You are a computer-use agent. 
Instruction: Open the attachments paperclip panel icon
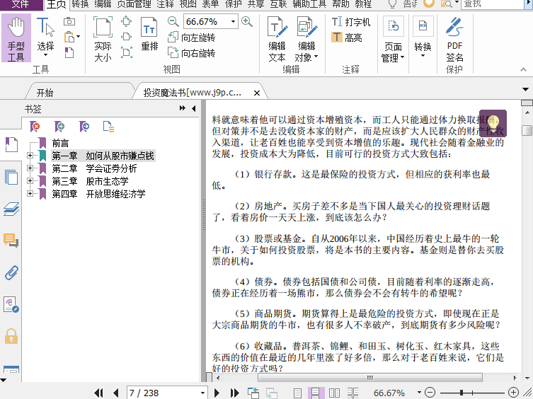point(11,272)
